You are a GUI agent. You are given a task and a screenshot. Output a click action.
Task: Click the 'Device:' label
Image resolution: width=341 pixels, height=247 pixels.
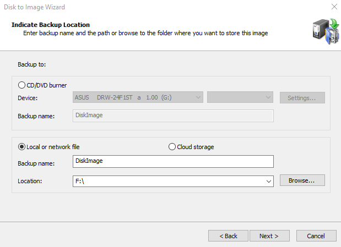pos(28,98)
